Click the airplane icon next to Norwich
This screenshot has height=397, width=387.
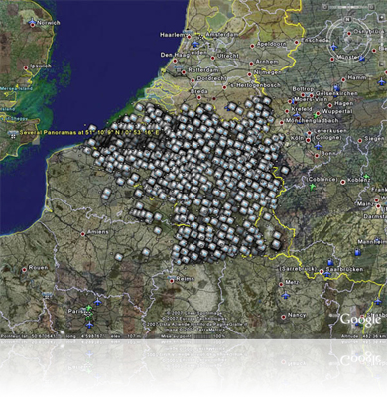[x=32, y=23]
